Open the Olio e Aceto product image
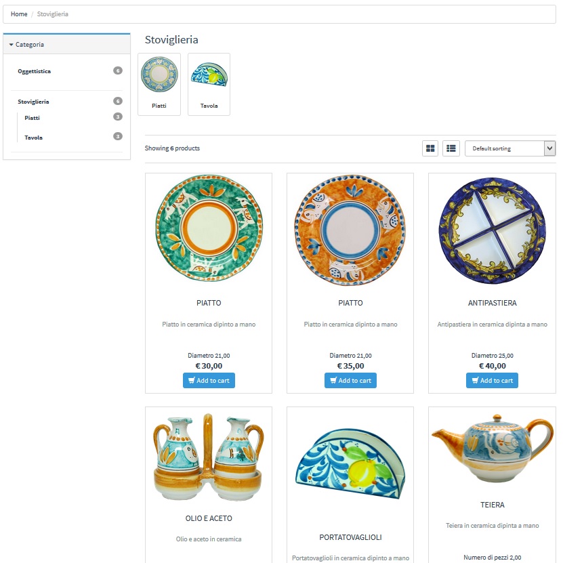Viewport: 563px width, 563px height. tap(209, 457)
